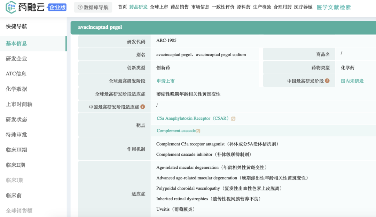376x217 pixels.
Task: Open C5a Anaphylatoxin Receptor target link
Action: click(193, 118)
